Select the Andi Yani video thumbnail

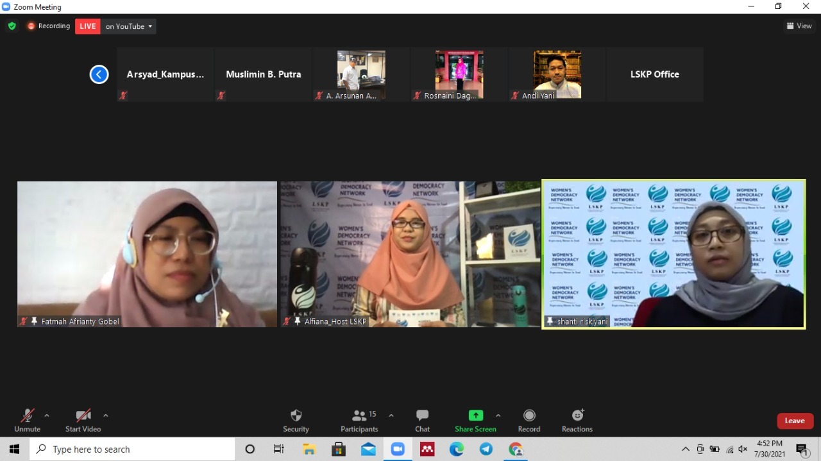tap(557, 74)
